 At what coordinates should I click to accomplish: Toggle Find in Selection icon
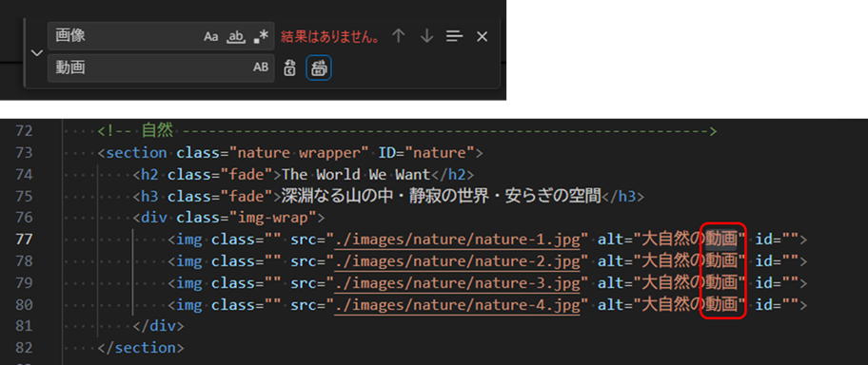click(454, 36)
